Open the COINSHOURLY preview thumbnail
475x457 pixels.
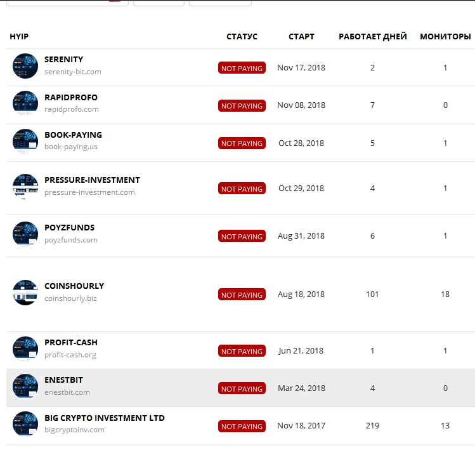[25, 293]
